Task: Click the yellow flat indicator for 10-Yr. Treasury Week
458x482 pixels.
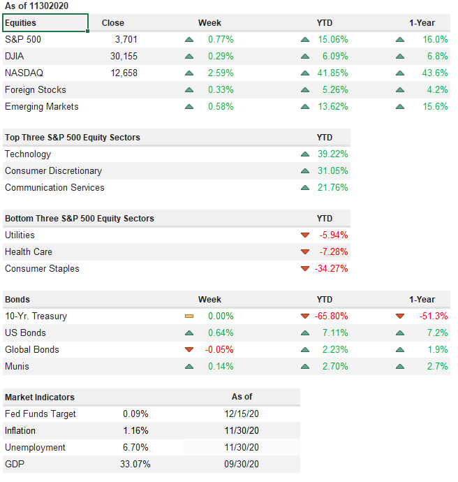Action: point(189,316)
